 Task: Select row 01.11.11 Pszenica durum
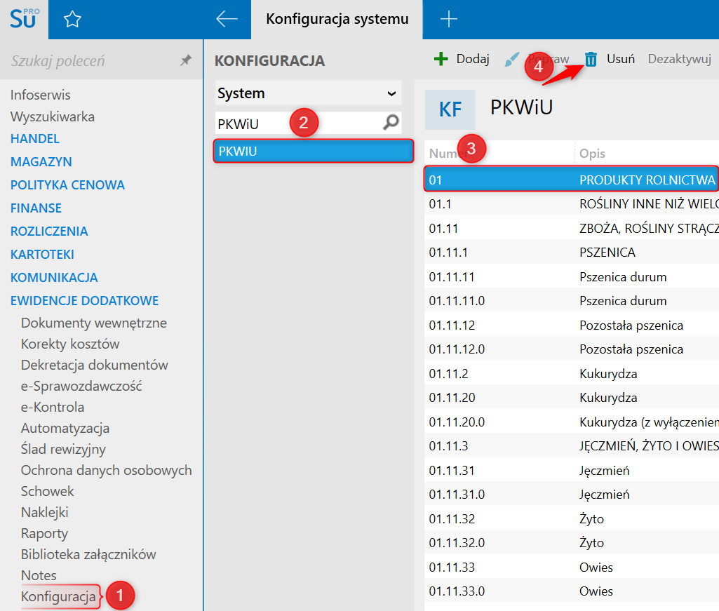572,276
